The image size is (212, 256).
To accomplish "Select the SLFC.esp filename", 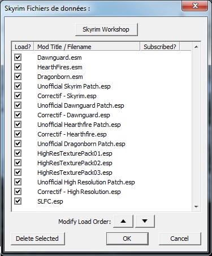I will [x=50, y=201].
